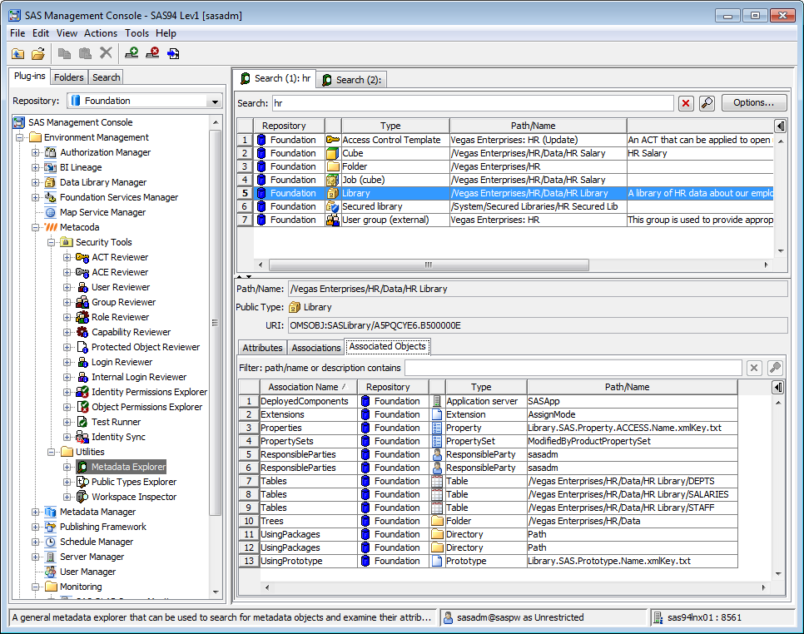
Task: Click the apply filter magnifier button
Action: coord(775,368)
